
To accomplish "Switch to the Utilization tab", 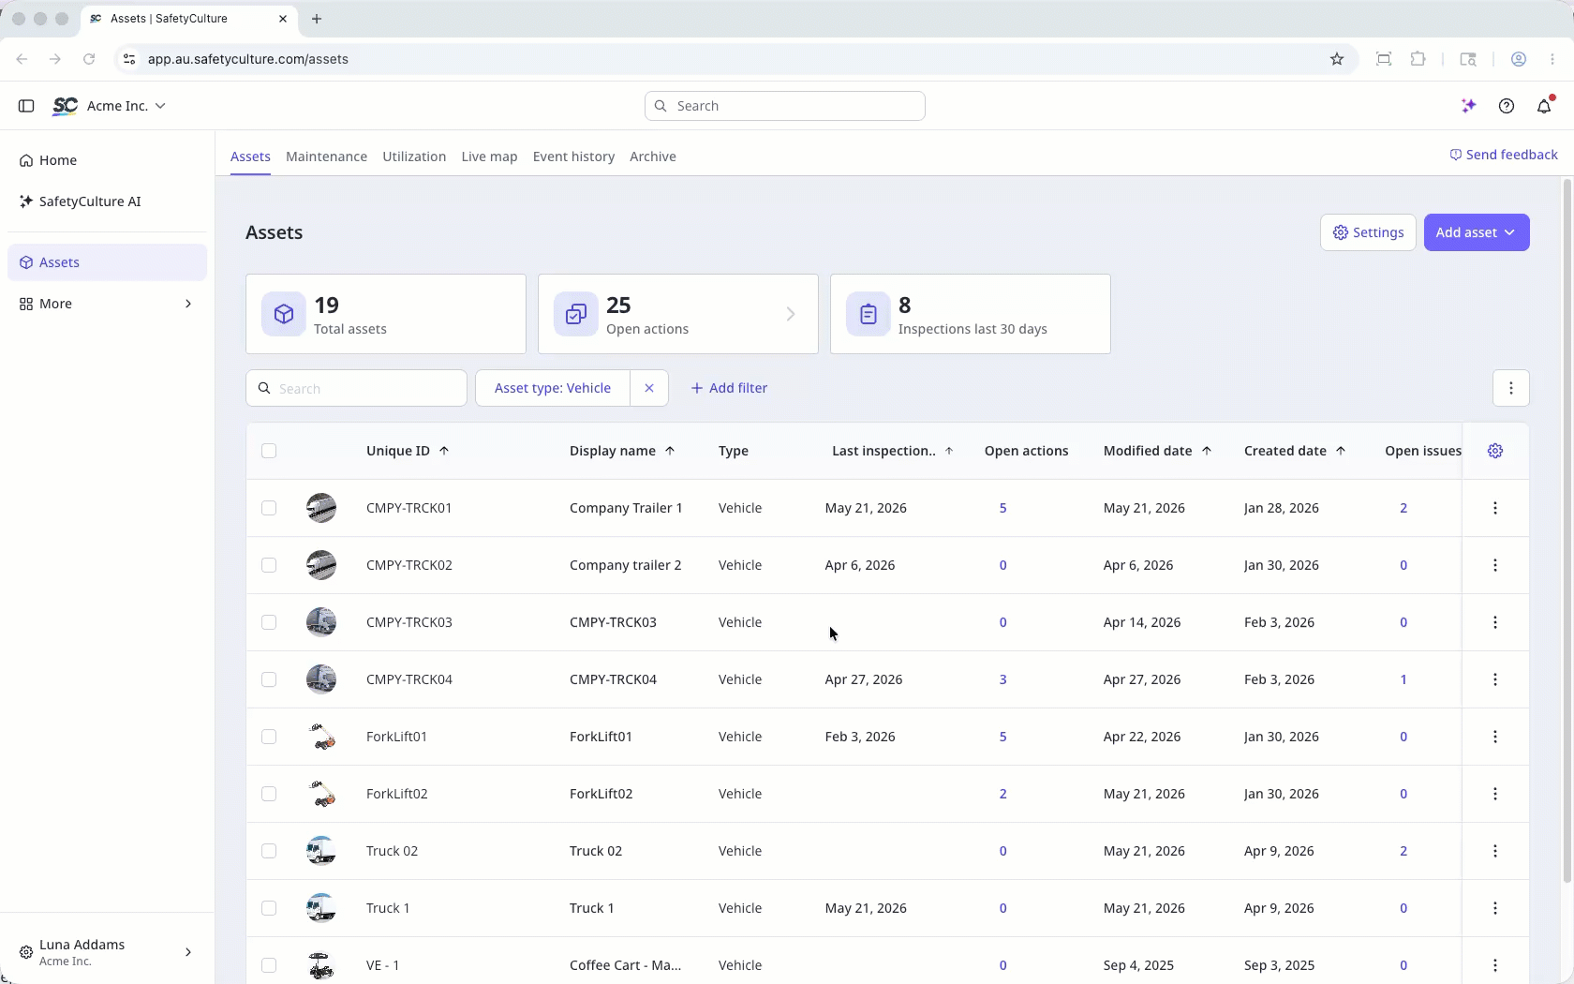I will coord(414,157).
